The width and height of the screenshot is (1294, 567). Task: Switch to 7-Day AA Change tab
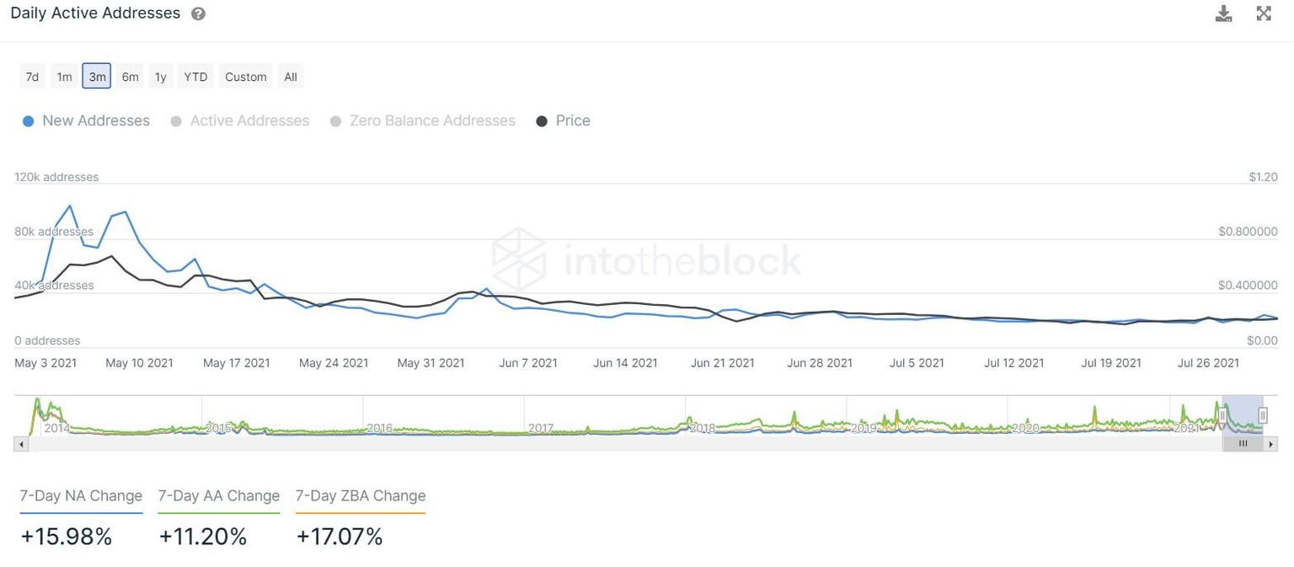click(x=218, y=496)
